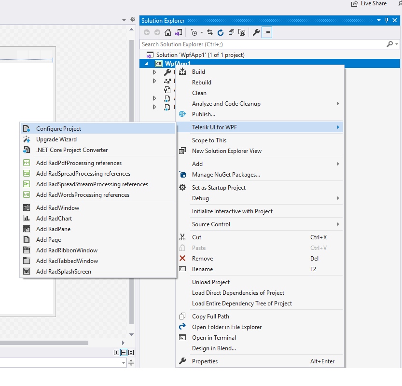Switch to horizontal split view button
The width and height of the screenshot is (402, 386).
coord(124,352)
